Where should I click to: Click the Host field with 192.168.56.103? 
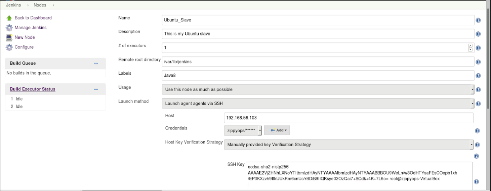coord(349,118)
